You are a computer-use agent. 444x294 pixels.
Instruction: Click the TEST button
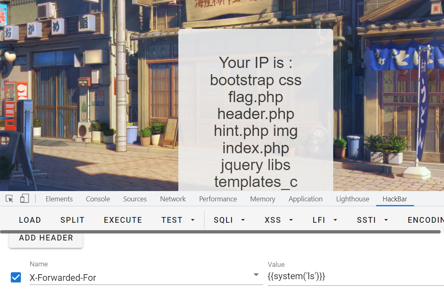[172, 220]
